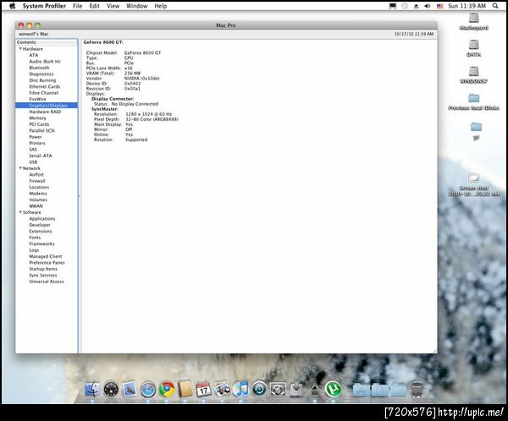
Task: Select Audio (Built In) entry
Action: click(x=45, y=61)
